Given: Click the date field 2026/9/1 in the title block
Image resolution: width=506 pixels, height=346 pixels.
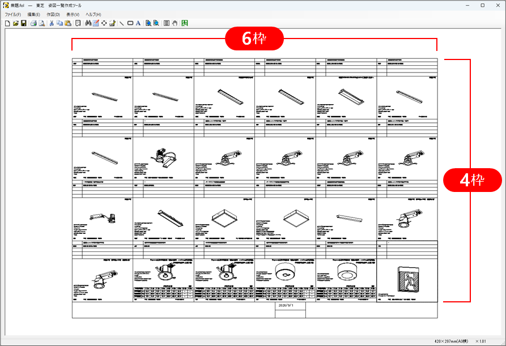Looking at the screenshot, I should [x=286, y=305].
